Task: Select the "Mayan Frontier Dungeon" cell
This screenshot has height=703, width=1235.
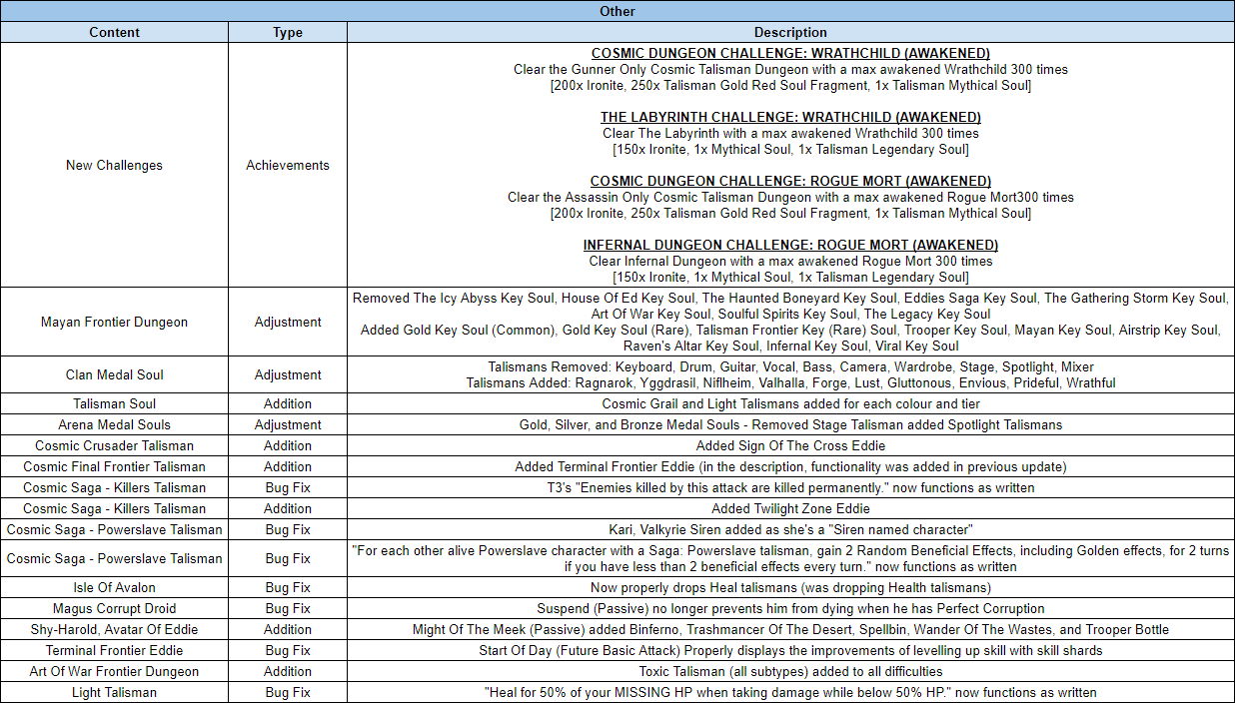Action: click(x=114, y=322)
